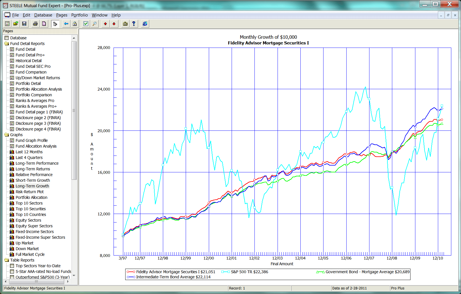The width and height of the screenshot is (461, 294).
Task: Restore the inner document window button
Action: pos(448,15)
